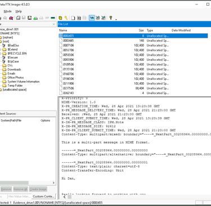
Task: Click the file icon of row 0160706
Action: (x=61, y=74)
